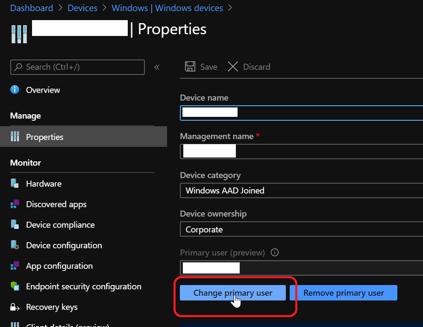Click Change primary user button
The width and height of the screenshot is (423, 327).
click(232, 293)
